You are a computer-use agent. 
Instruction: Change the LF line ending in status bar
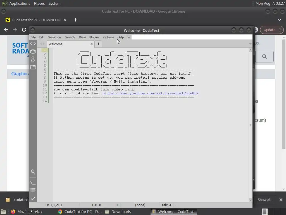tap(117, 205)
